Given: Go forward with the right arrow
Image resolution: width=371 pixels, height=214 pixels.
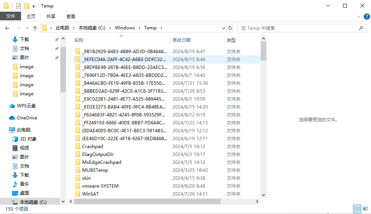Looking at the screenshot, I should click(x=18, y=28).
